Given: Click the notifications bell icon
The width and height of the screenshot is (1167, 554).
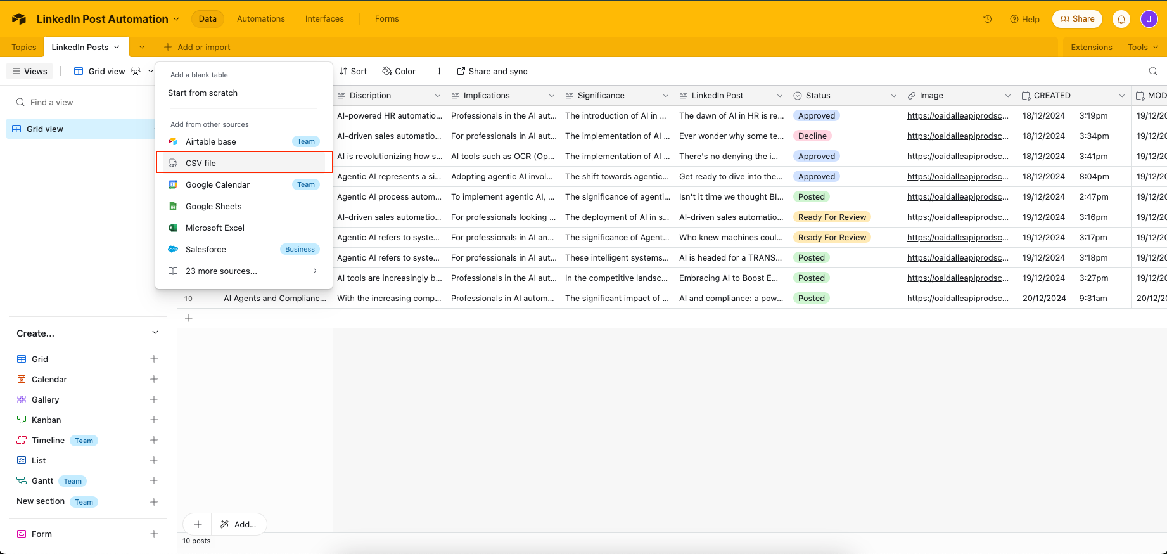Looking at the screenshot, I should point(1121,19).
